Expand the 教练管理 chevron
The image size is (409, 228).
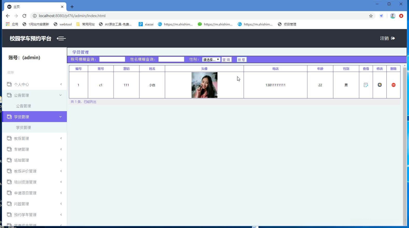(61, 138)
